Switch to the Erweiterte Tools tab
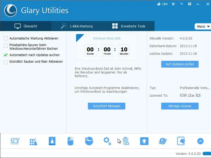 [x=129, y=26]
